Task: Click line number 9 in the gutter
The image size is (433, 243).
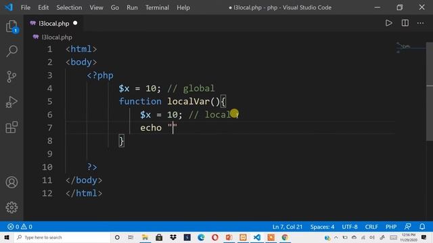Action: pos(49,154)
